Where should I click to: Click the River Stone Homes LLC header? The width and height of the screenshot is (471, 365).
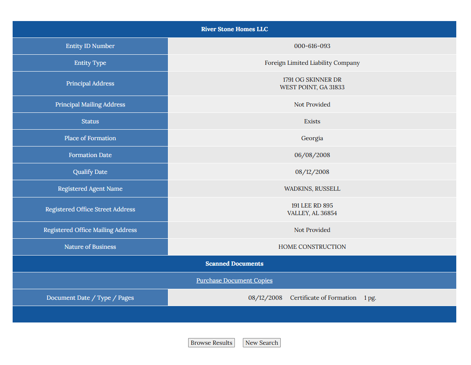pyautogui.click(x=234, y=29)
